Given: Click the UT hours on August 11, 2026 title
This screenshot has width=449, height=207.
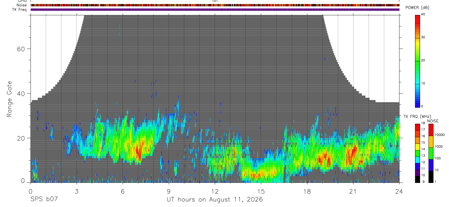Looking at the screenshot, I should 215,200.
